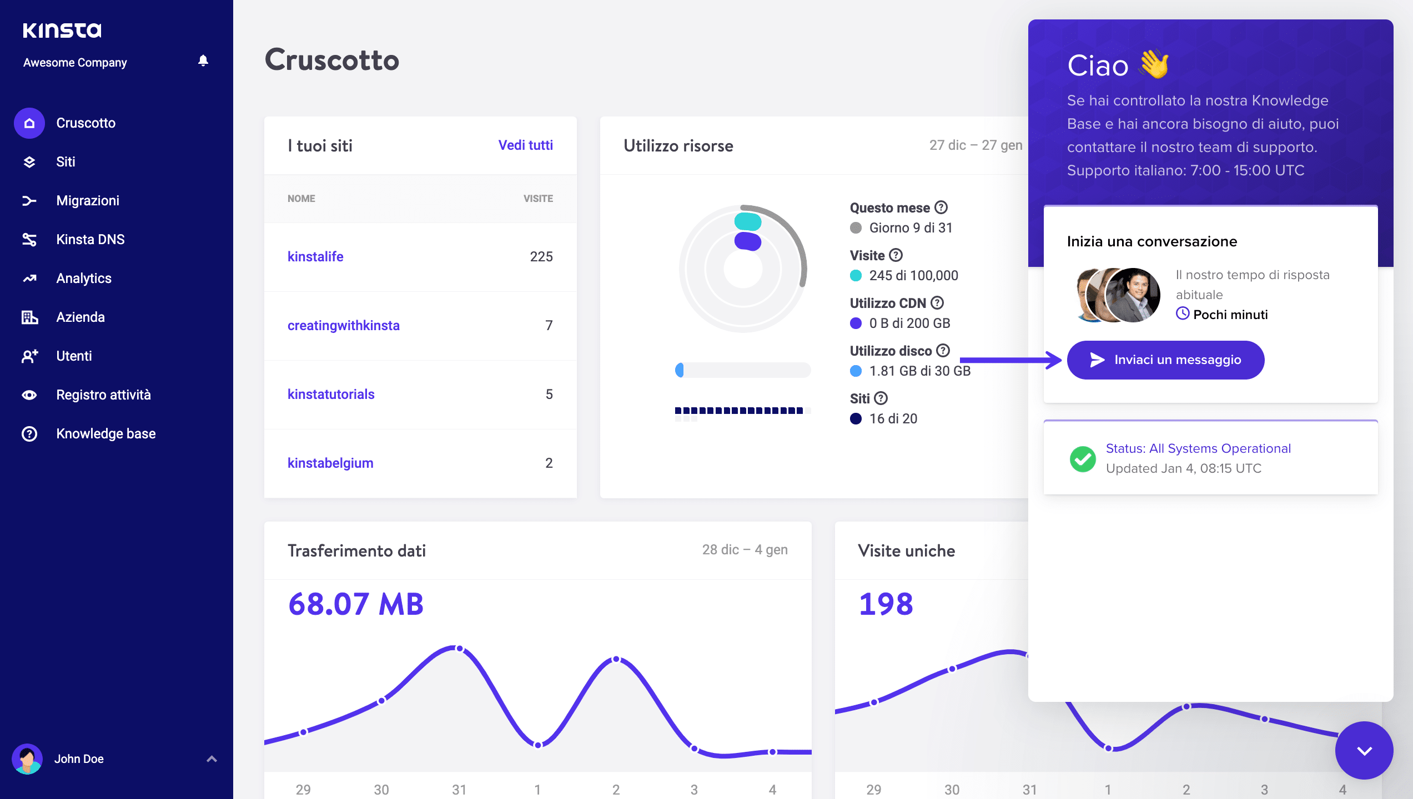1413x799 pixels.
Task: Click the green status checkmark icon
Action: coord(1083,459)
